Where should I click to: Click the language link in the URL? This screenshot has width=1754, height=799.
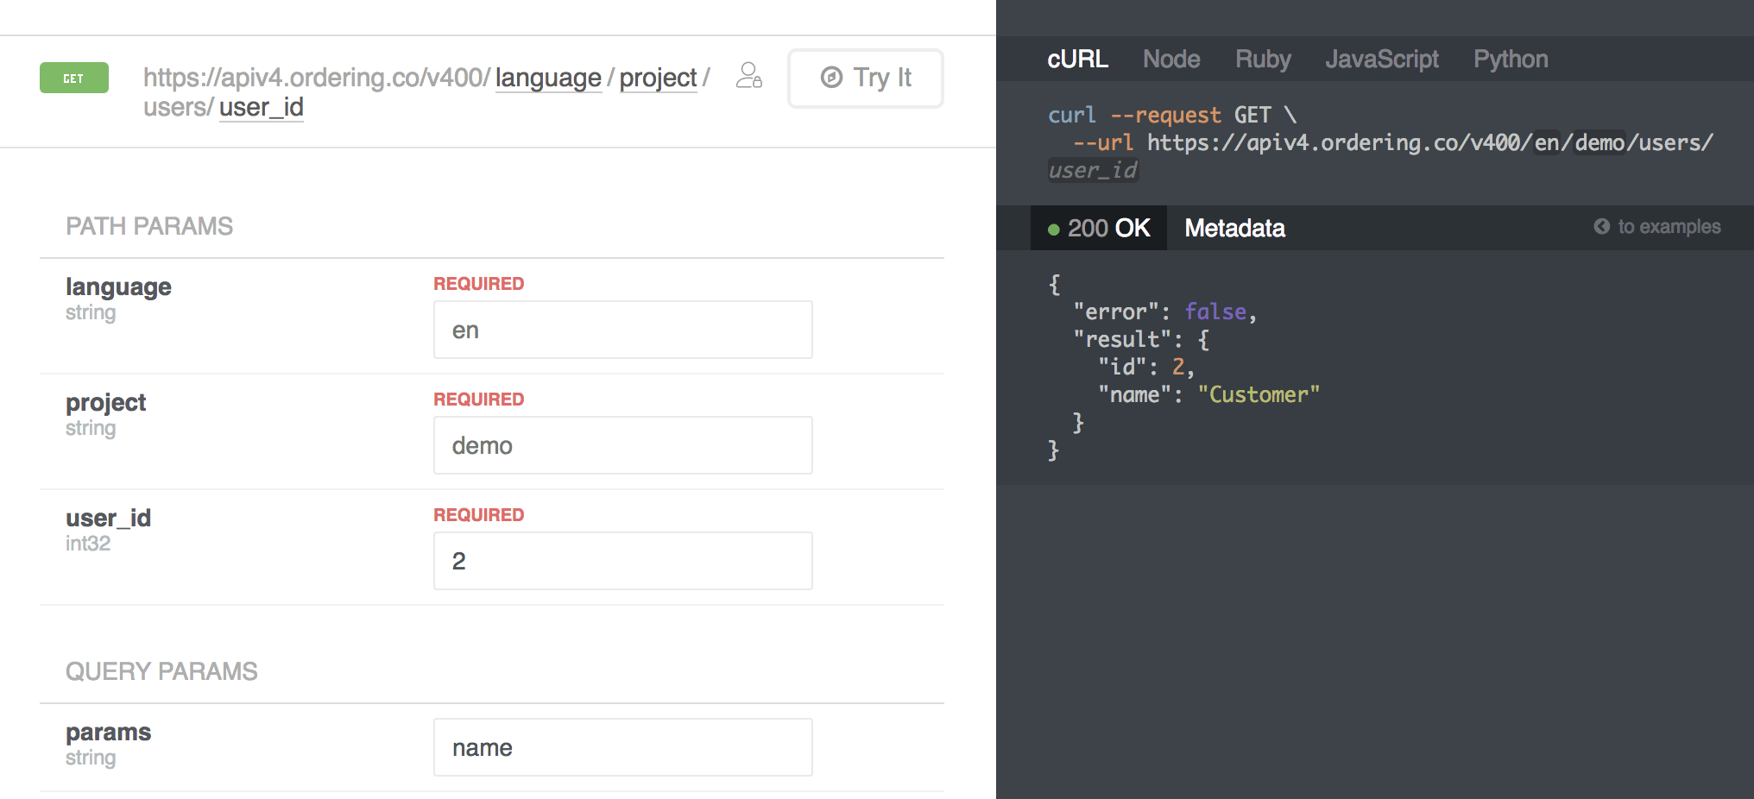click(548, 78)
